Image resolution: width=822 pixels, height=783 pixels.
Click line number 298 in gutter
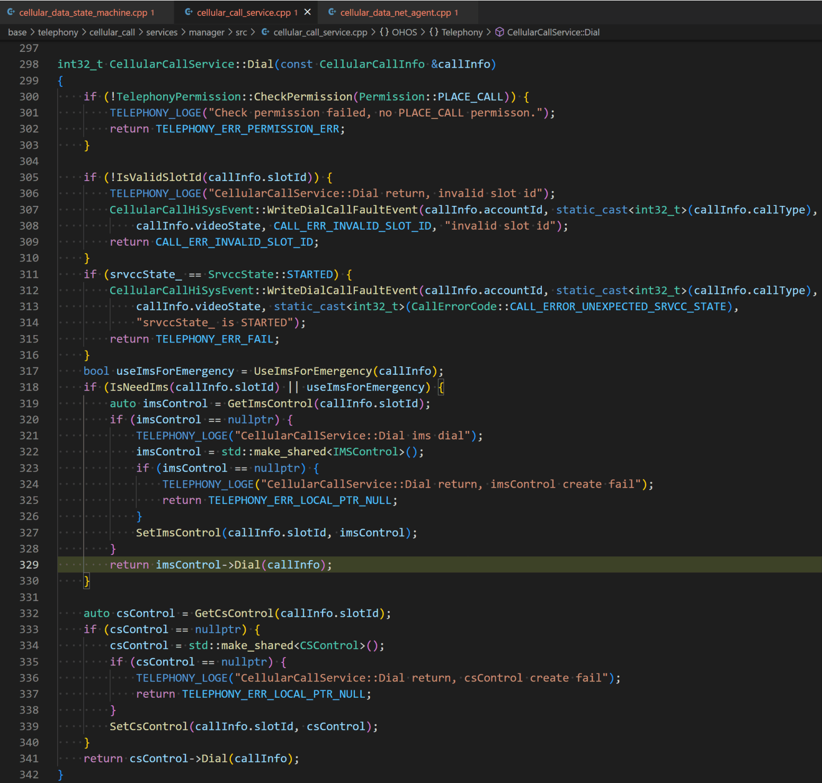tap(29, 64)
